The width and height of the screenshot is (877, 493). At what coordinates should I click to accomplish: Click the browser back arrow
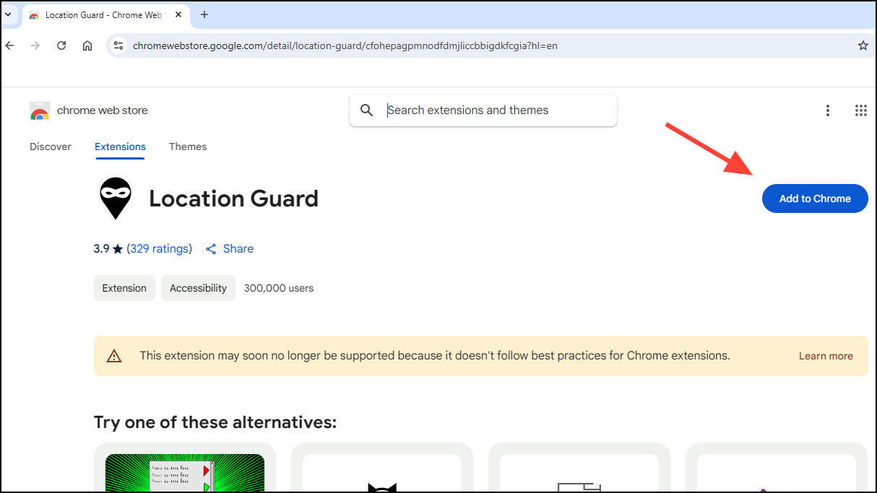9,45
